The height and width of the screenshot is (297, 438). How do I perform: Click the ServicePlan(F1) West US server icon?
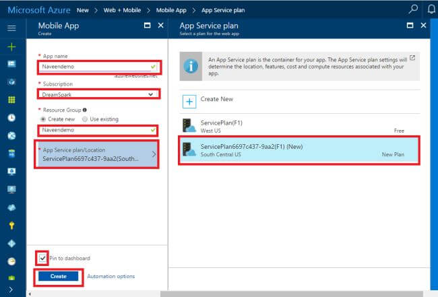189,126
